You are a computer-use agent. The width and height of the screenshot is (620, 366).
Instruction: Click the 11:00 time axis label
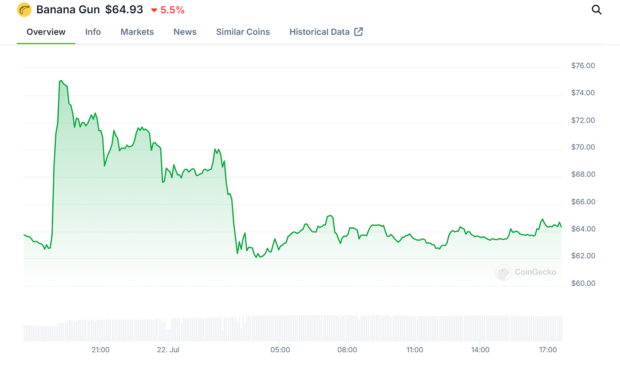(415, 350)
